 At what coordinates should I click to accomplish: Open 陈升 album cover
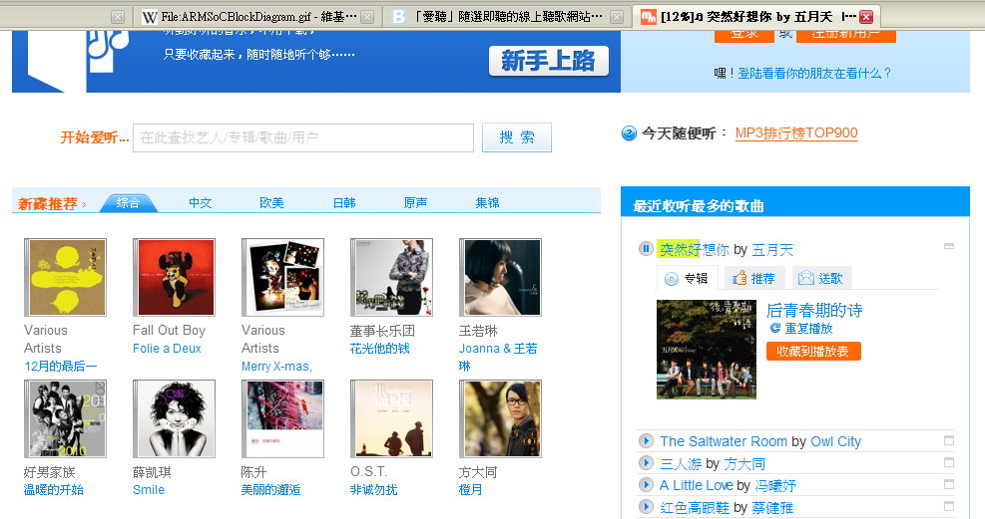coord(282,418)
